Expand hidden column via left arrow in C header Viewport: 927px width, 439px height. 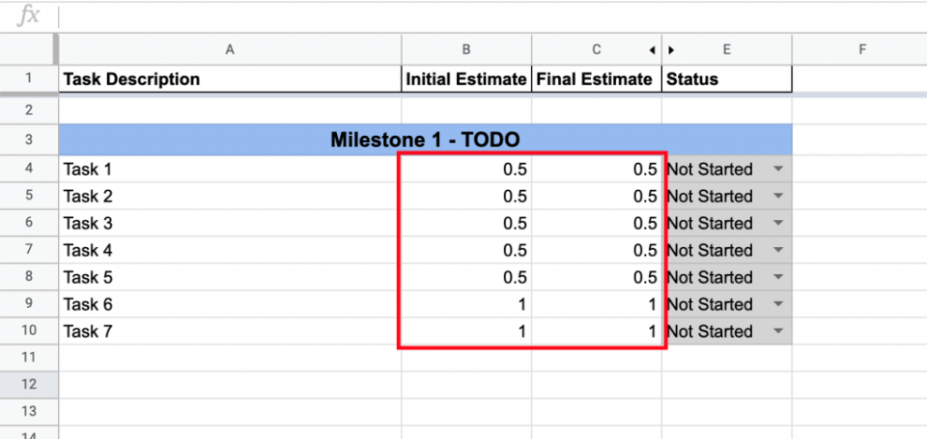(652, 51)
